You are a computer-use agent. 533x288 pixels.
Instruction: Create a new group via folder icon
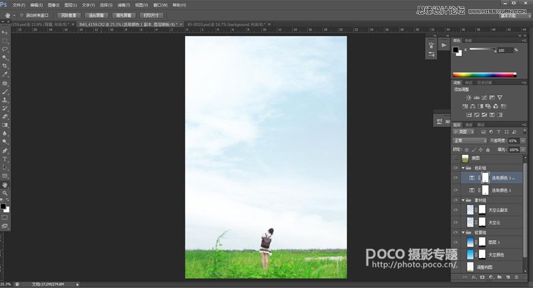coord(499,277)
